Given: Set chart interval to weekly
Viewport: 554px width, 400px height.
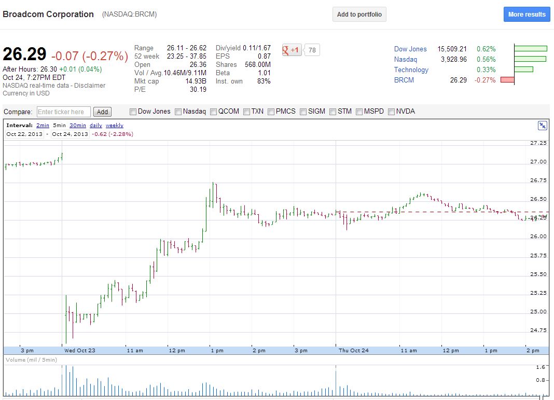Looking at the screenshot, I should pos(115,126).
